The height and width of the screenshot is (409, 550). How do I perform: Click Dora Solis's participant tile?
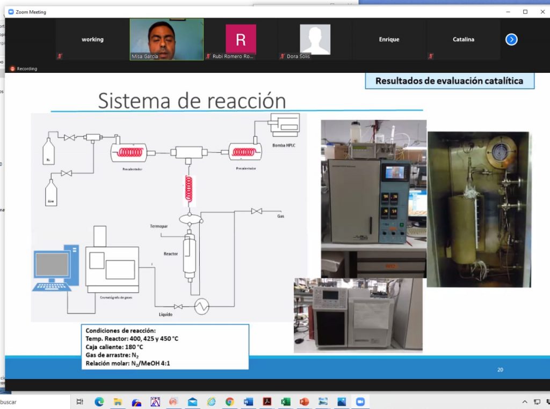(x=315, y=39)
